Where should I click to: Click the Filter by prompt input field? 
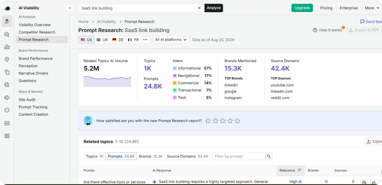[239, 156]
